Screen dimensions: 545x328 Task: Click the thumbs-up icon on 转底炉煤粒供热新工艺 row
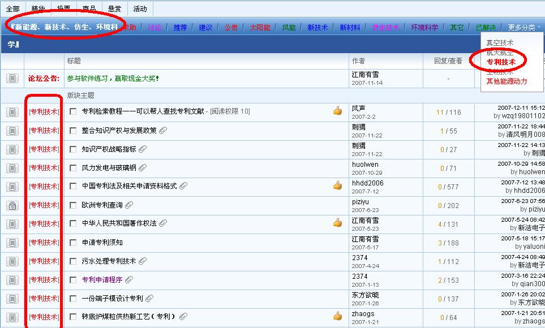[x=337, y=316]
